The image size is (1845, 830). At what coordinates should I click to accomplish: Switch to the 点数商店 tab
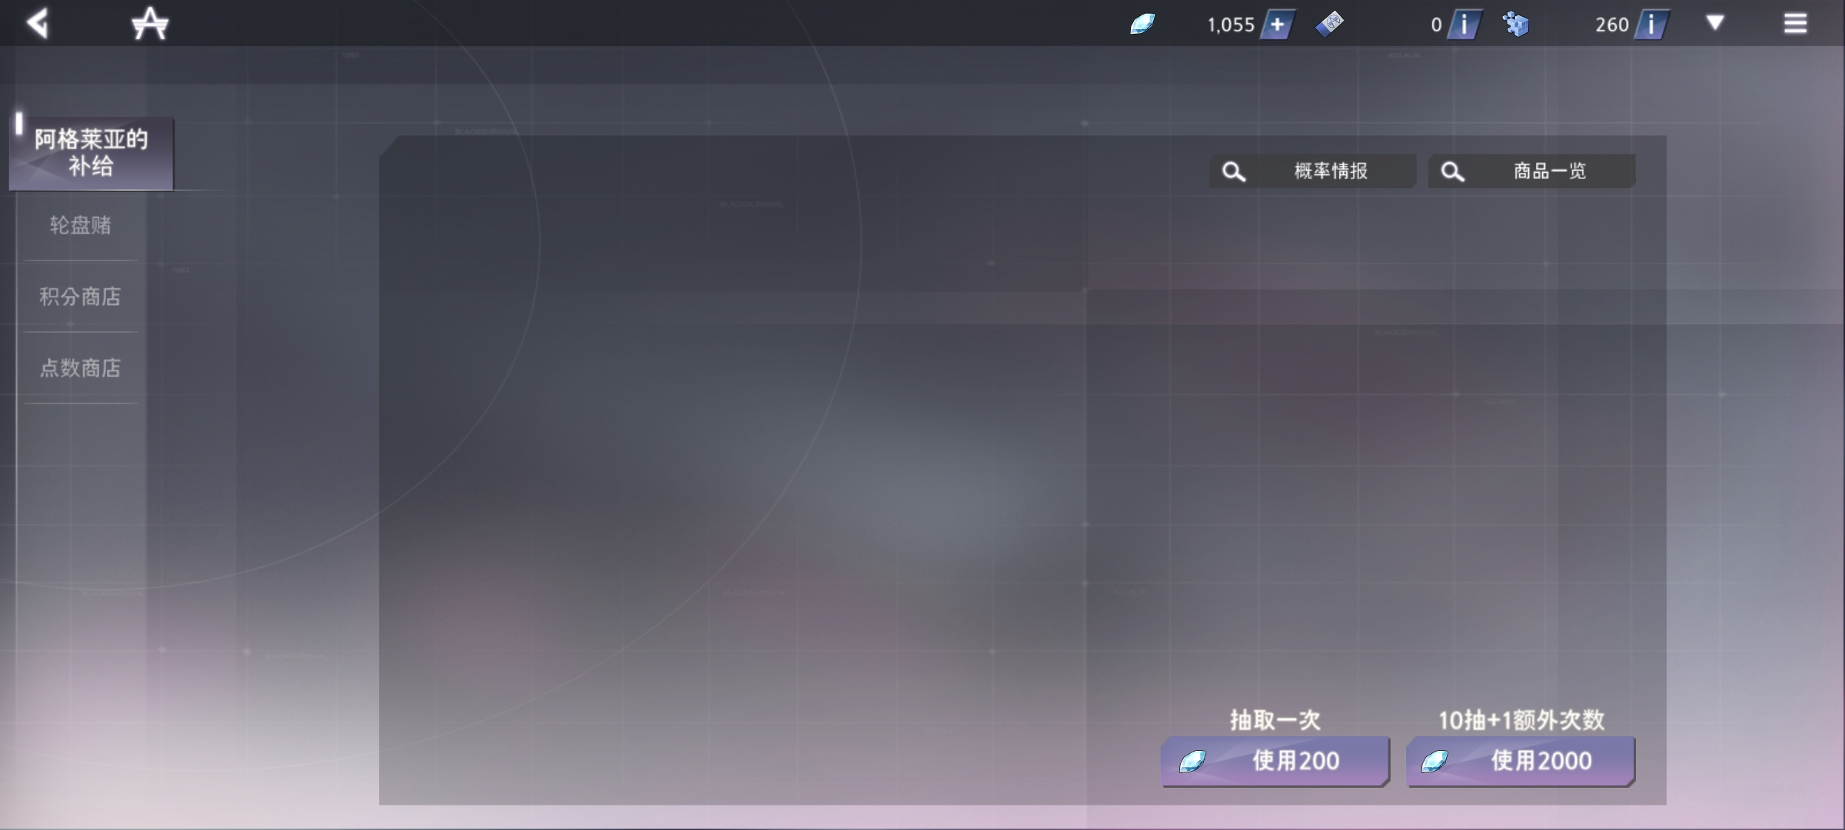point(81,368)
